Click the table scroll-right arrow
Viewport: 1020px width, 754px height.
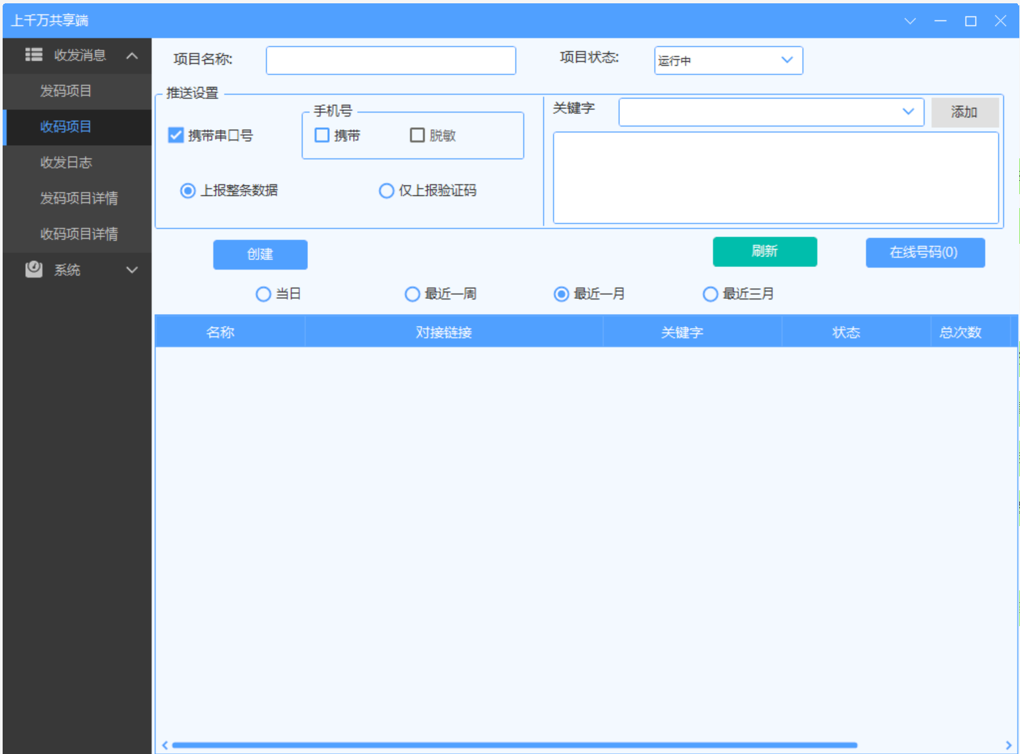[x=1009, y=745]
